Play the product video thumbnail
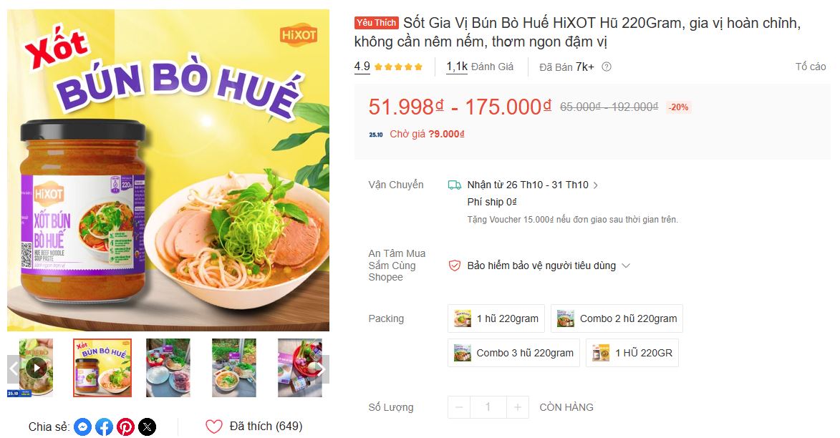The width and height of the screenshot is (840, 438). tap(37, 368)
